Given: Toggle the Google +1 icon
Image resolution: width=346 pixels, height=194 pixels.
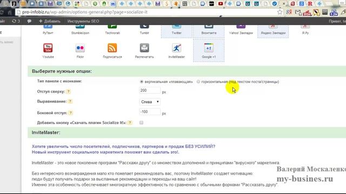Looking at the screenshot, I should pyautogui.click(x=209, y=50).
